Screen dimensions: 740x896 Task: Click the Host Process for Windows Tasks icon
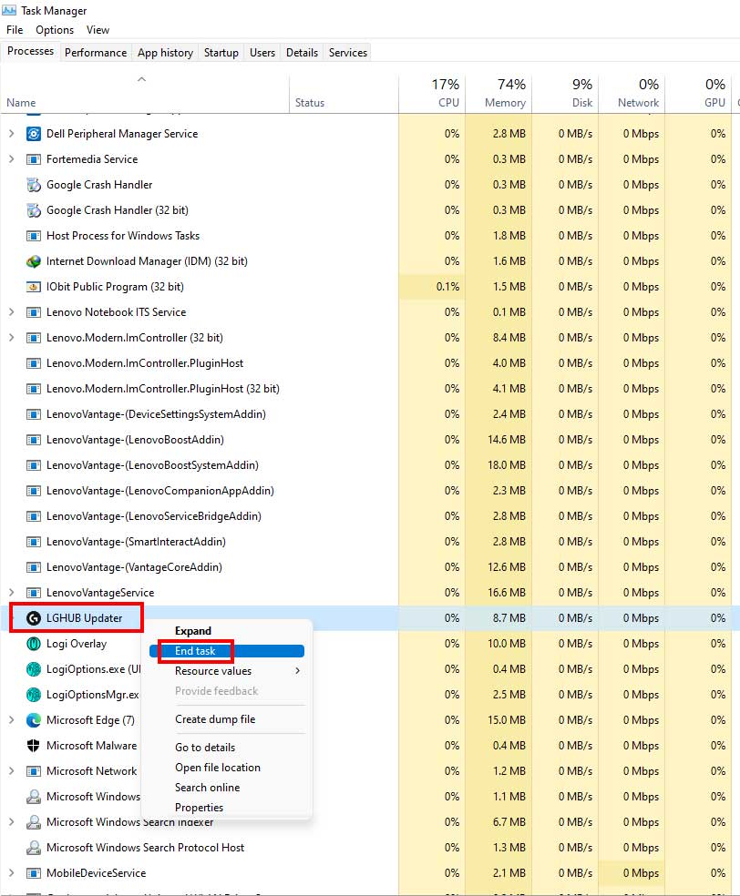(34, 236)
